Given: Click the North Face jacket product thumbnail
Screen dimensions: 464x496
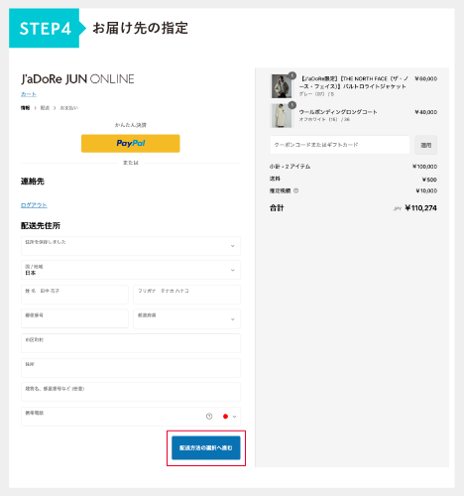Looking at the screenshot, I should click(282, 86).
